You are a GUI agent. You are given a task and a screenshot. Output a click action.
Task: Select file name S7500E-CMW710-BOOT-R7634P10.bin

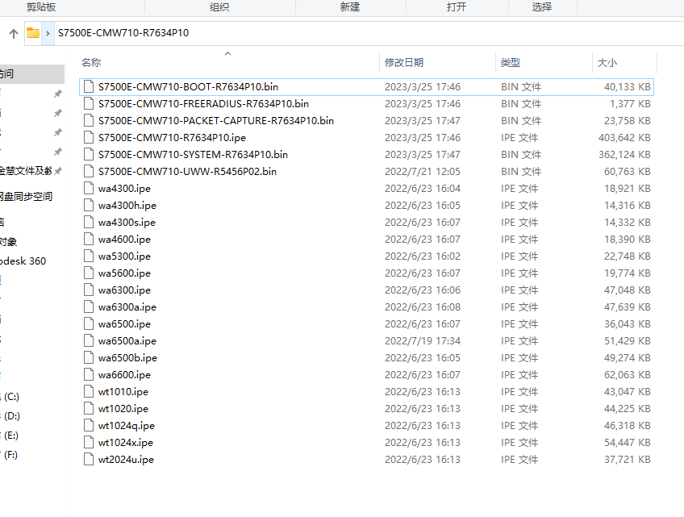click(x=188, y=87)
